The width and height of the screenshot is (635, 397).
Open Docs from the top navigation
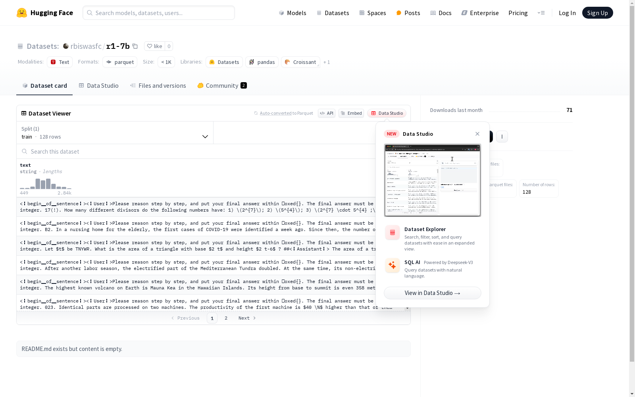click(441, 13)
